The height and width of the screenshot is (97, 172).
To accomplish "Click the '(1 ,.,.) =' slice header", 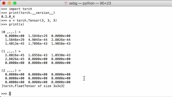I will point(11,51).
